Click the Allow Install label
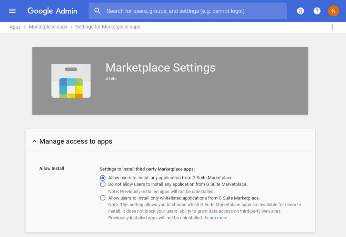Viewport: 346px width, 237px height. [x=52, y=168]
